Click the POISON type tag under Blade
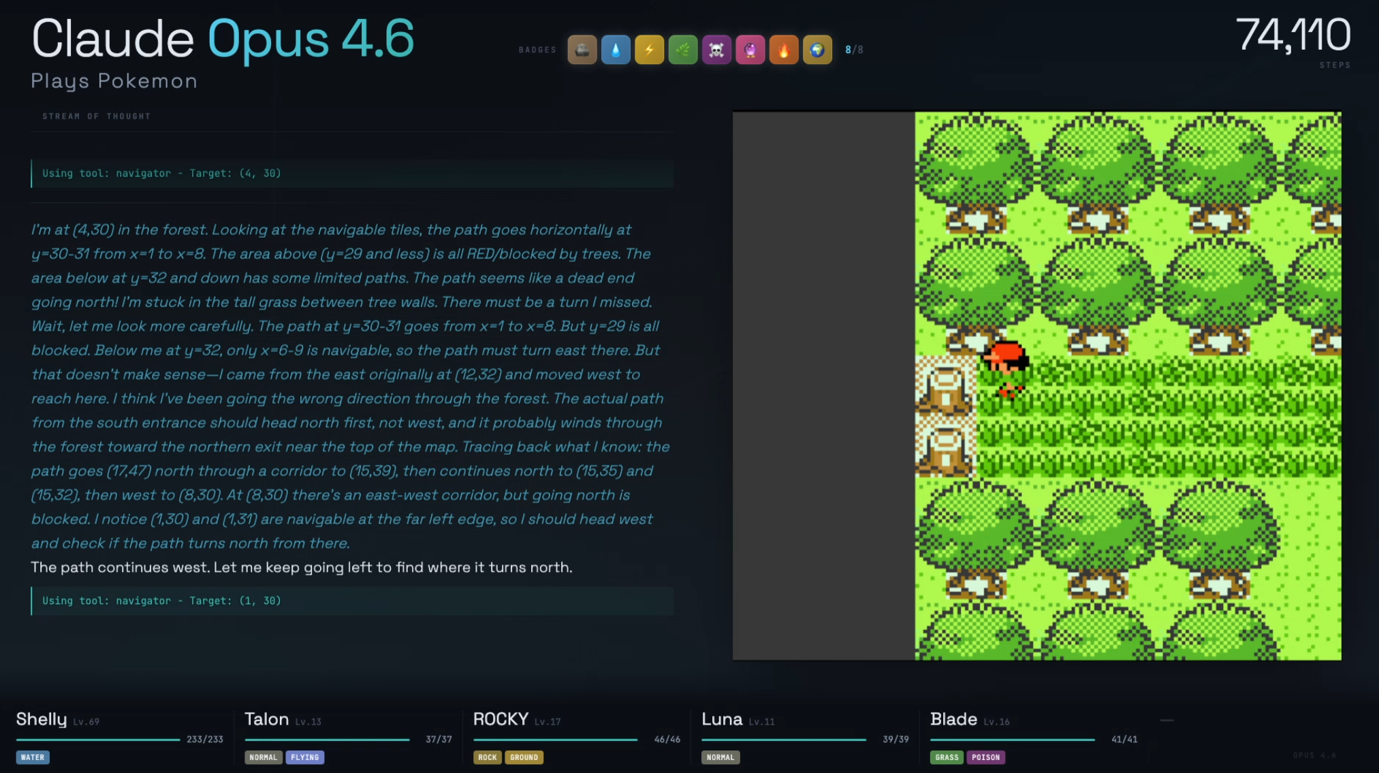 pyautogui.click(x=985, y=757)
